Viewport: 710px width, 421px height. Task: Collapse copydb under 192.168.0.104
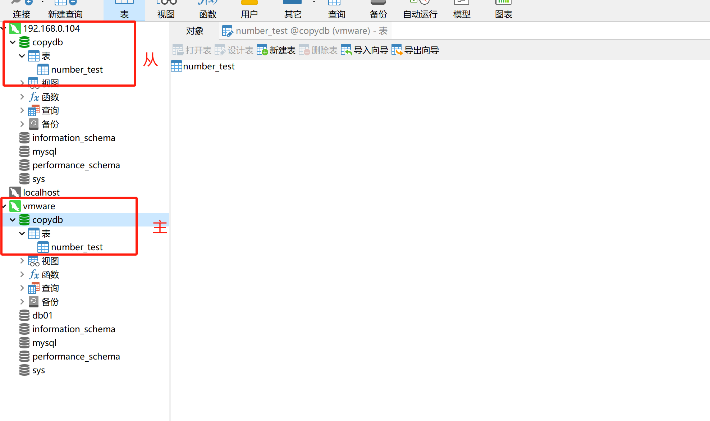(13, 42)
